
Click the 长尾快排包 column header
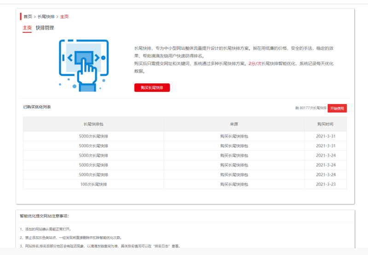tap(93, 125)
